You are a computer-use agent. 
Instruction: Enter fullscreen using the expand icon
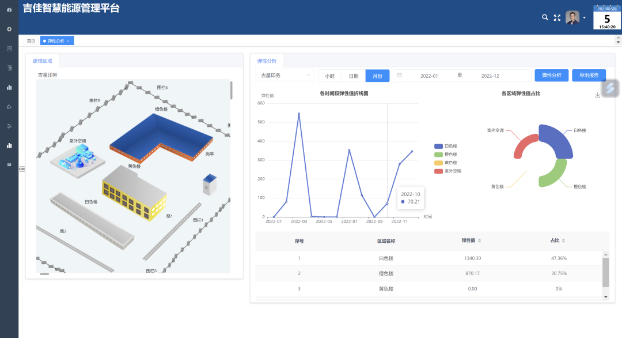coord(557,18)
